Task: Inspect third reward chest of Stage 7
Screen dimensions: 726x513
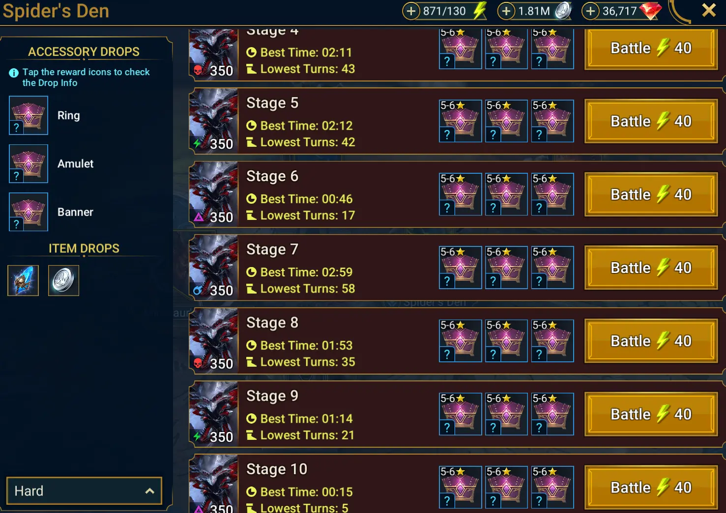Action: pyautogui.click(x=552, y=268)
